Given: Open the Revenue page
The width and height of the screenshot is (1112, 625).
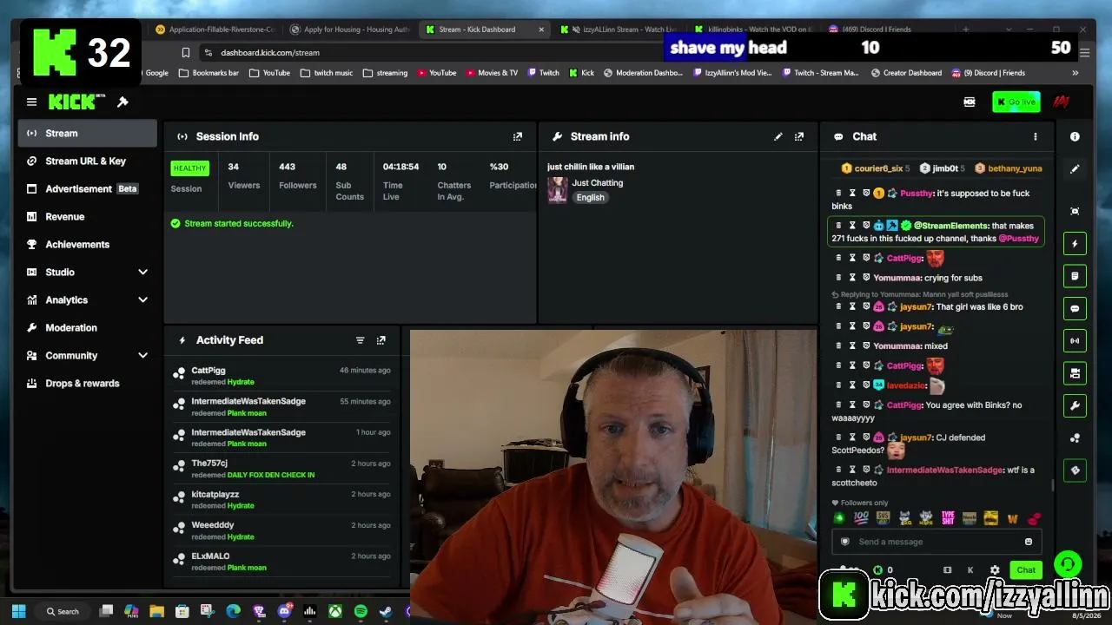Looking at the screenshot, I should tap(87, 217).
